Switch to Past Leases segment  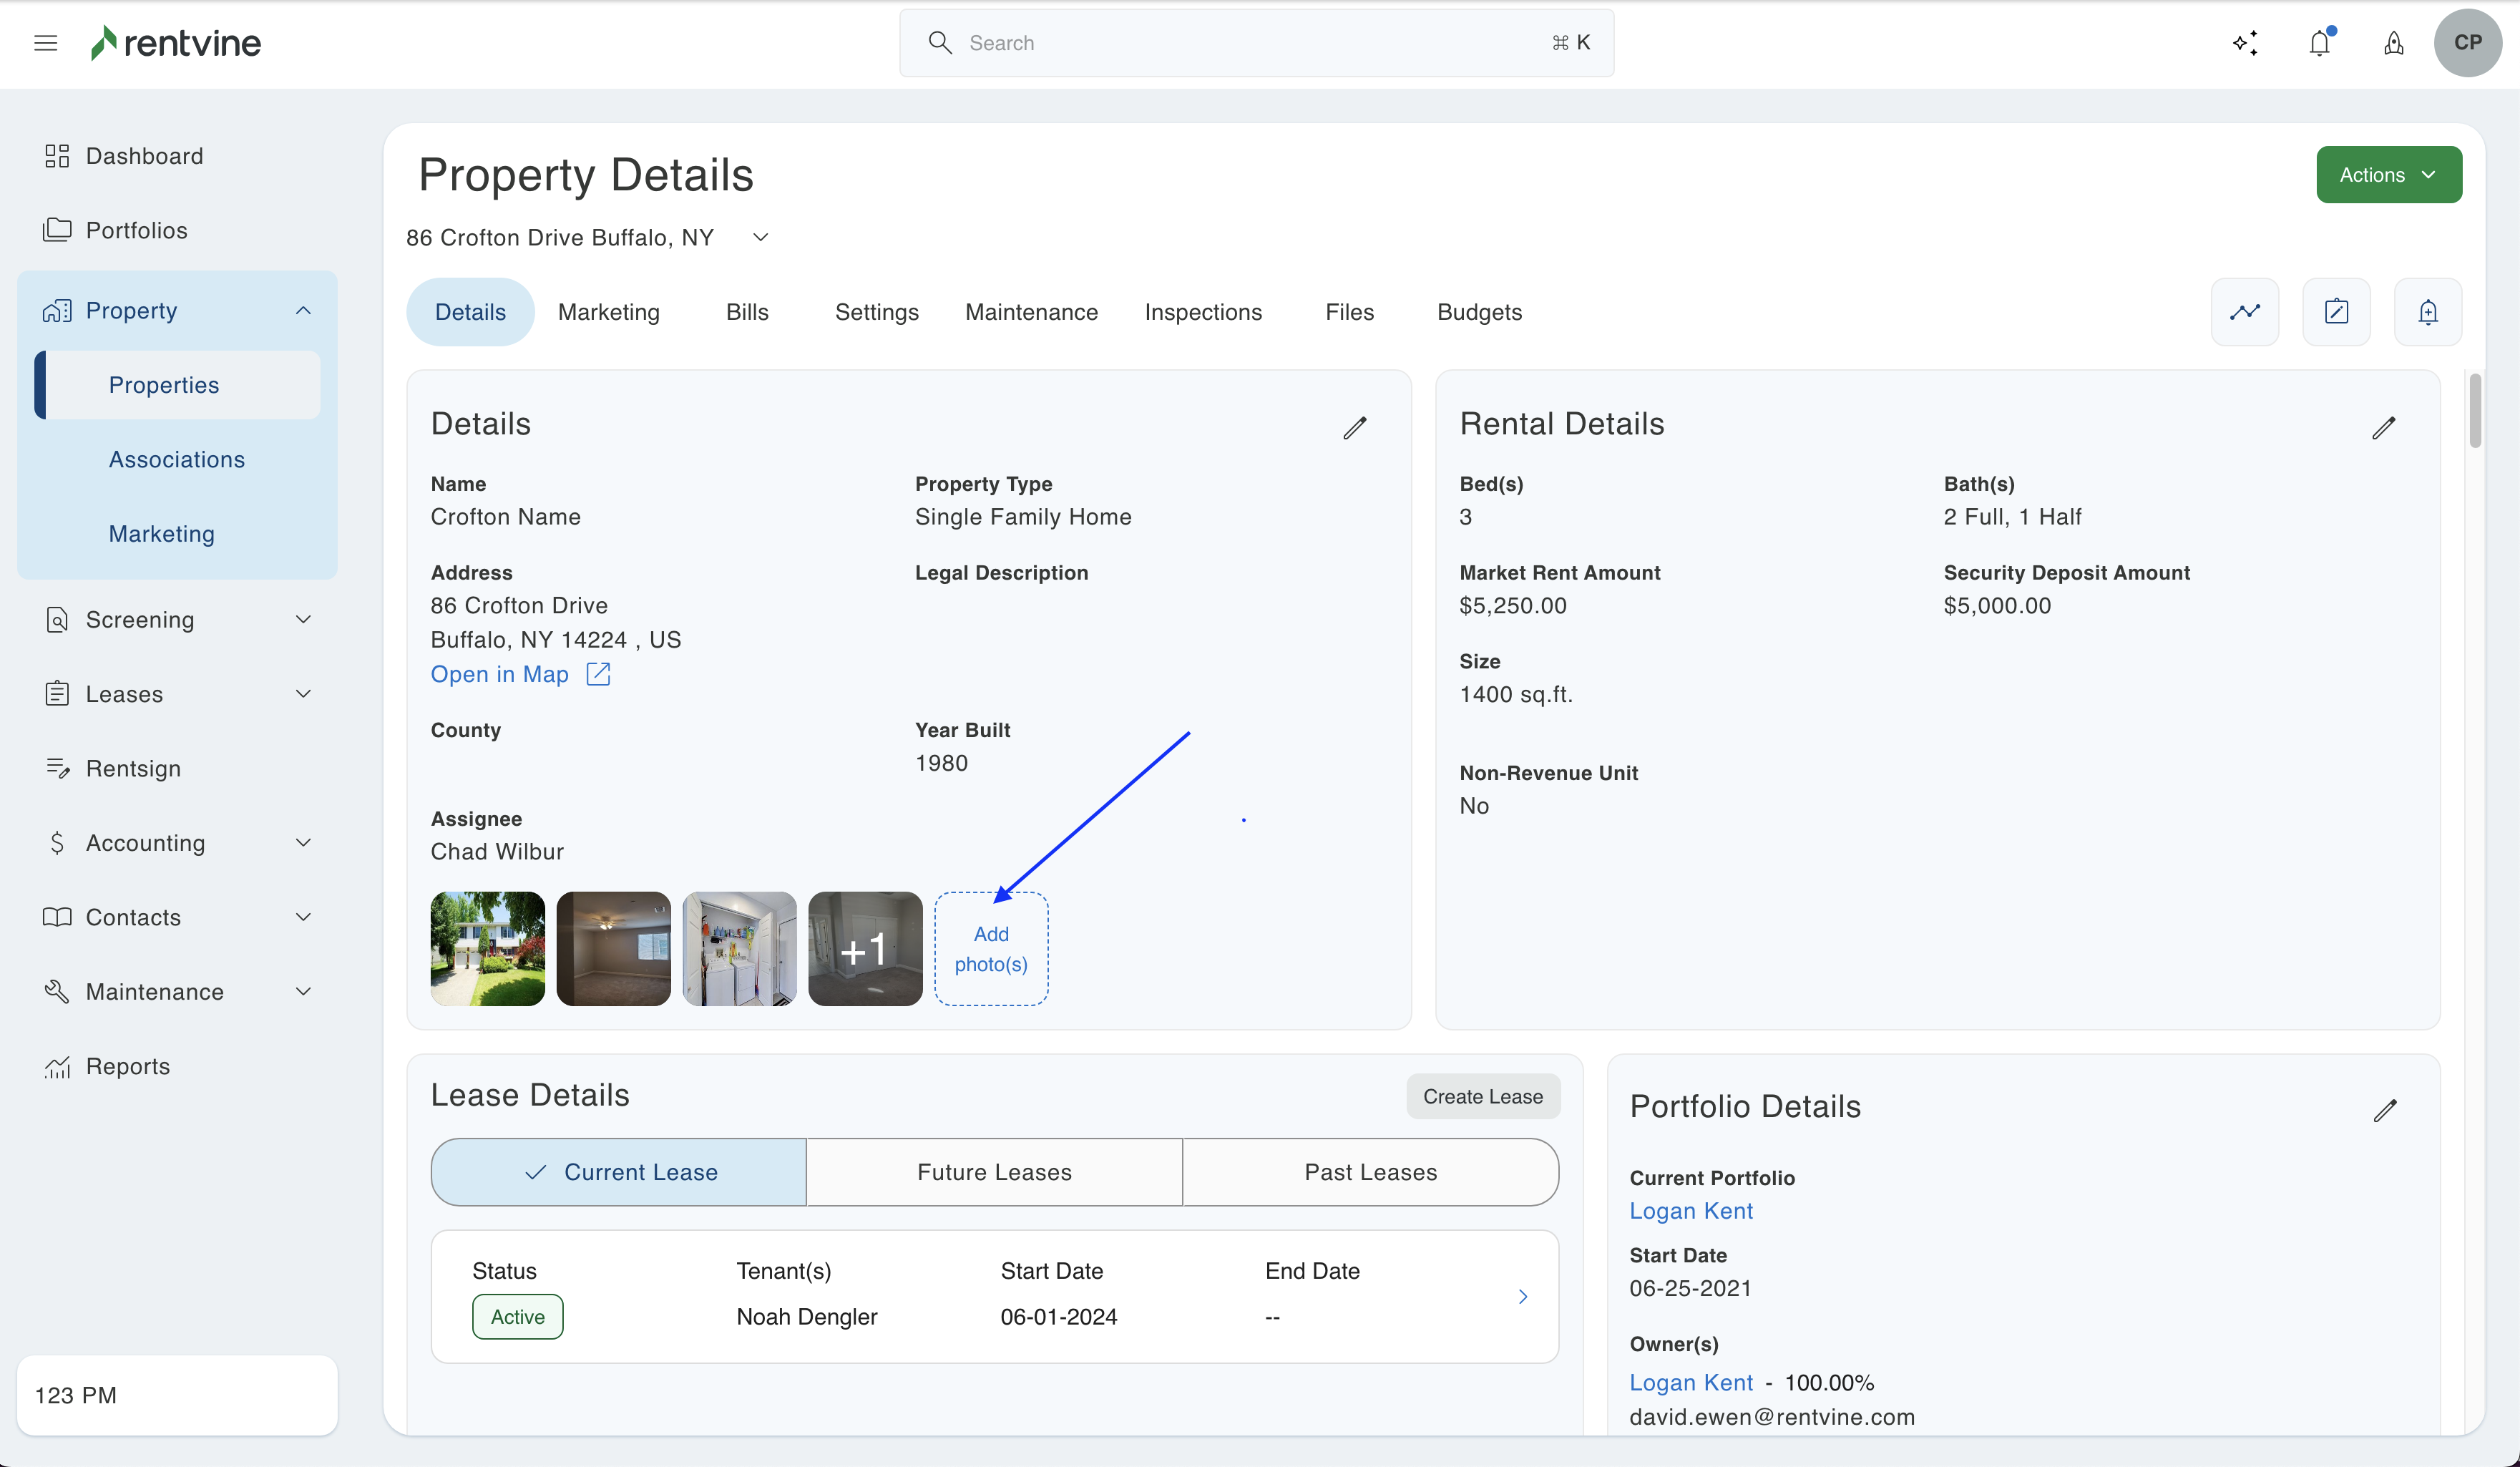(x=1370, y=1172)
